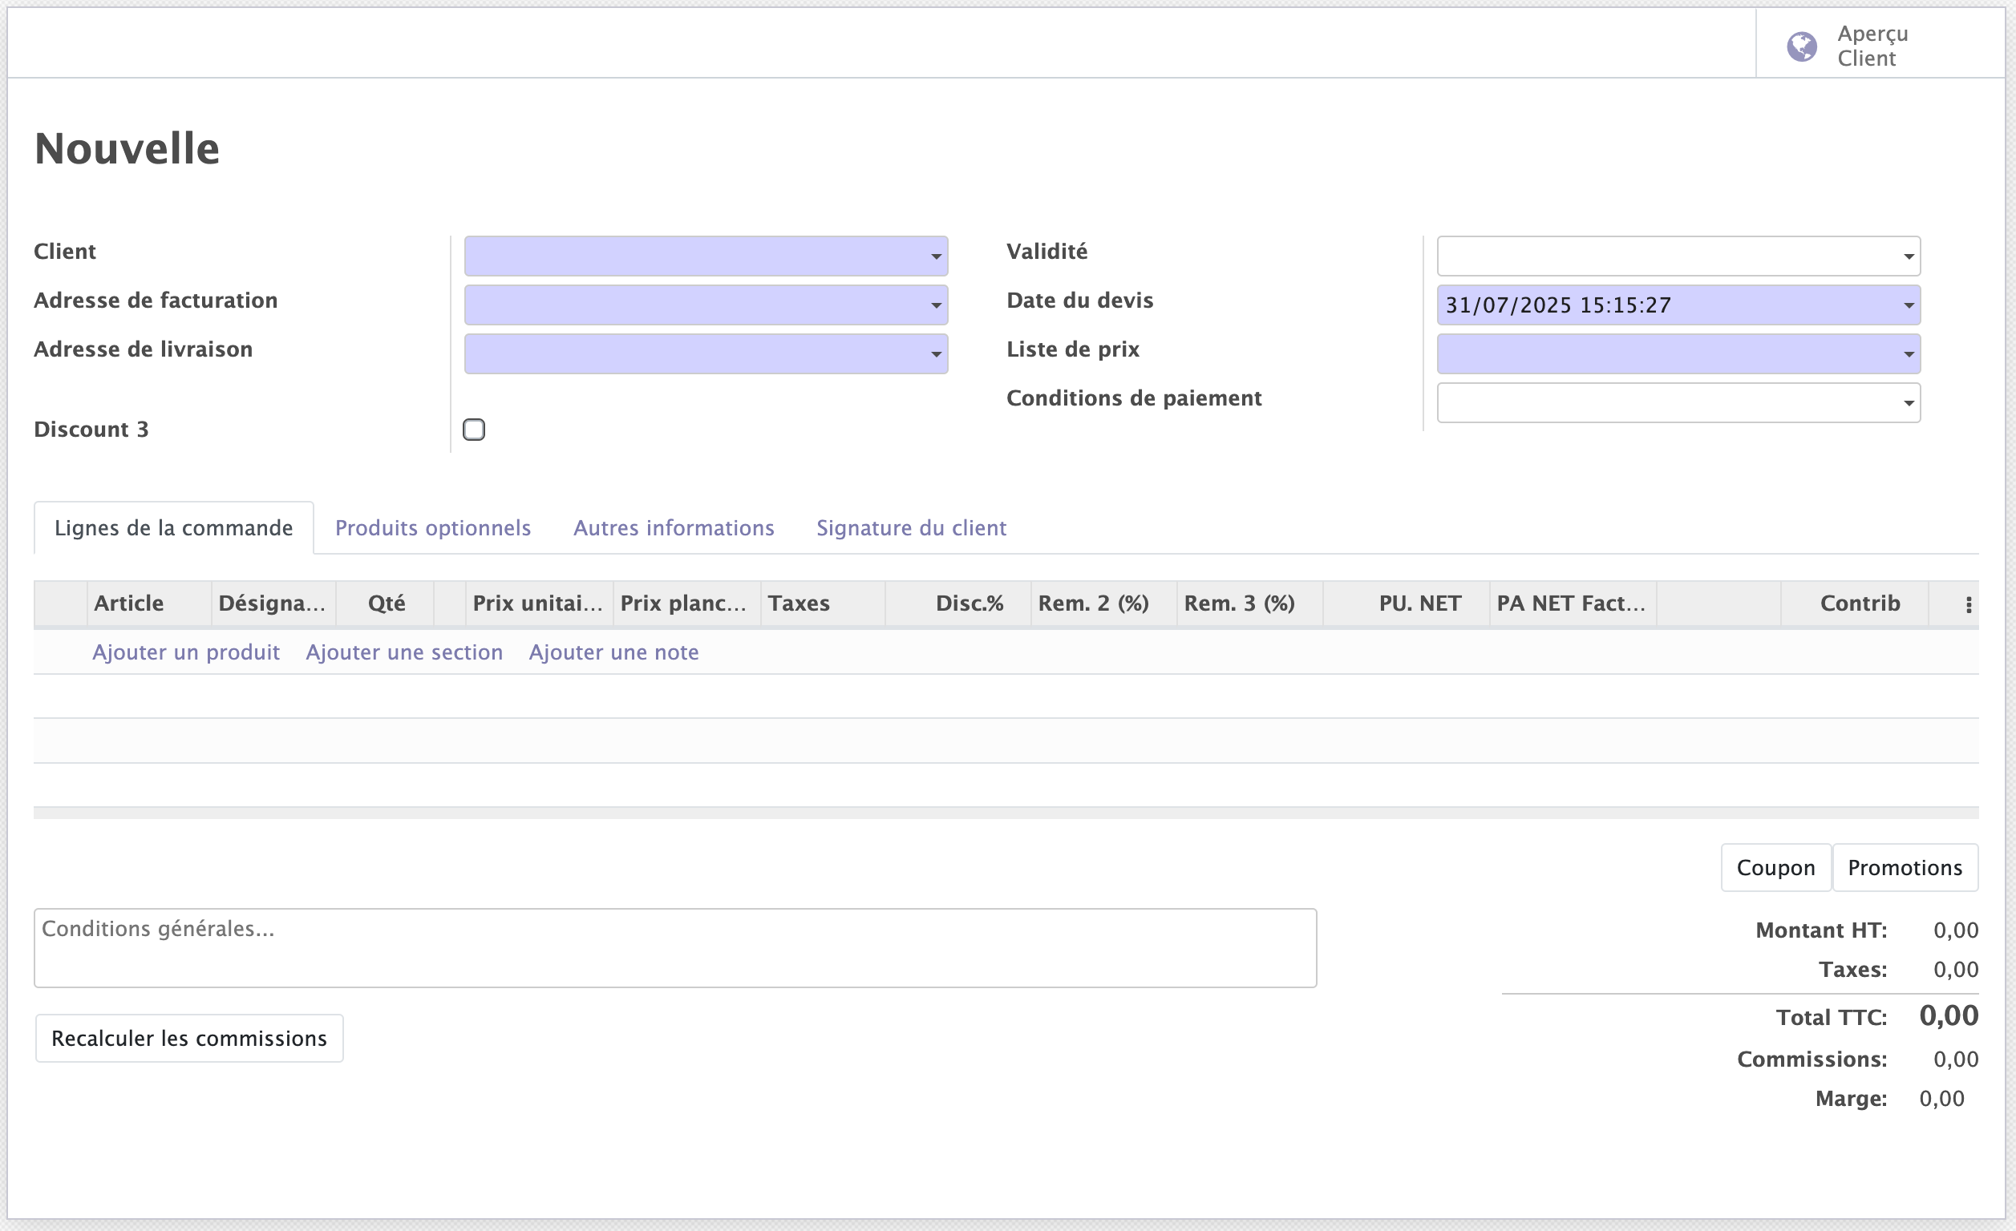The width and height of the screenshot is (2016, 1231).
Task: Open column options kebab menu icon
Action: tap(1968, 604)
